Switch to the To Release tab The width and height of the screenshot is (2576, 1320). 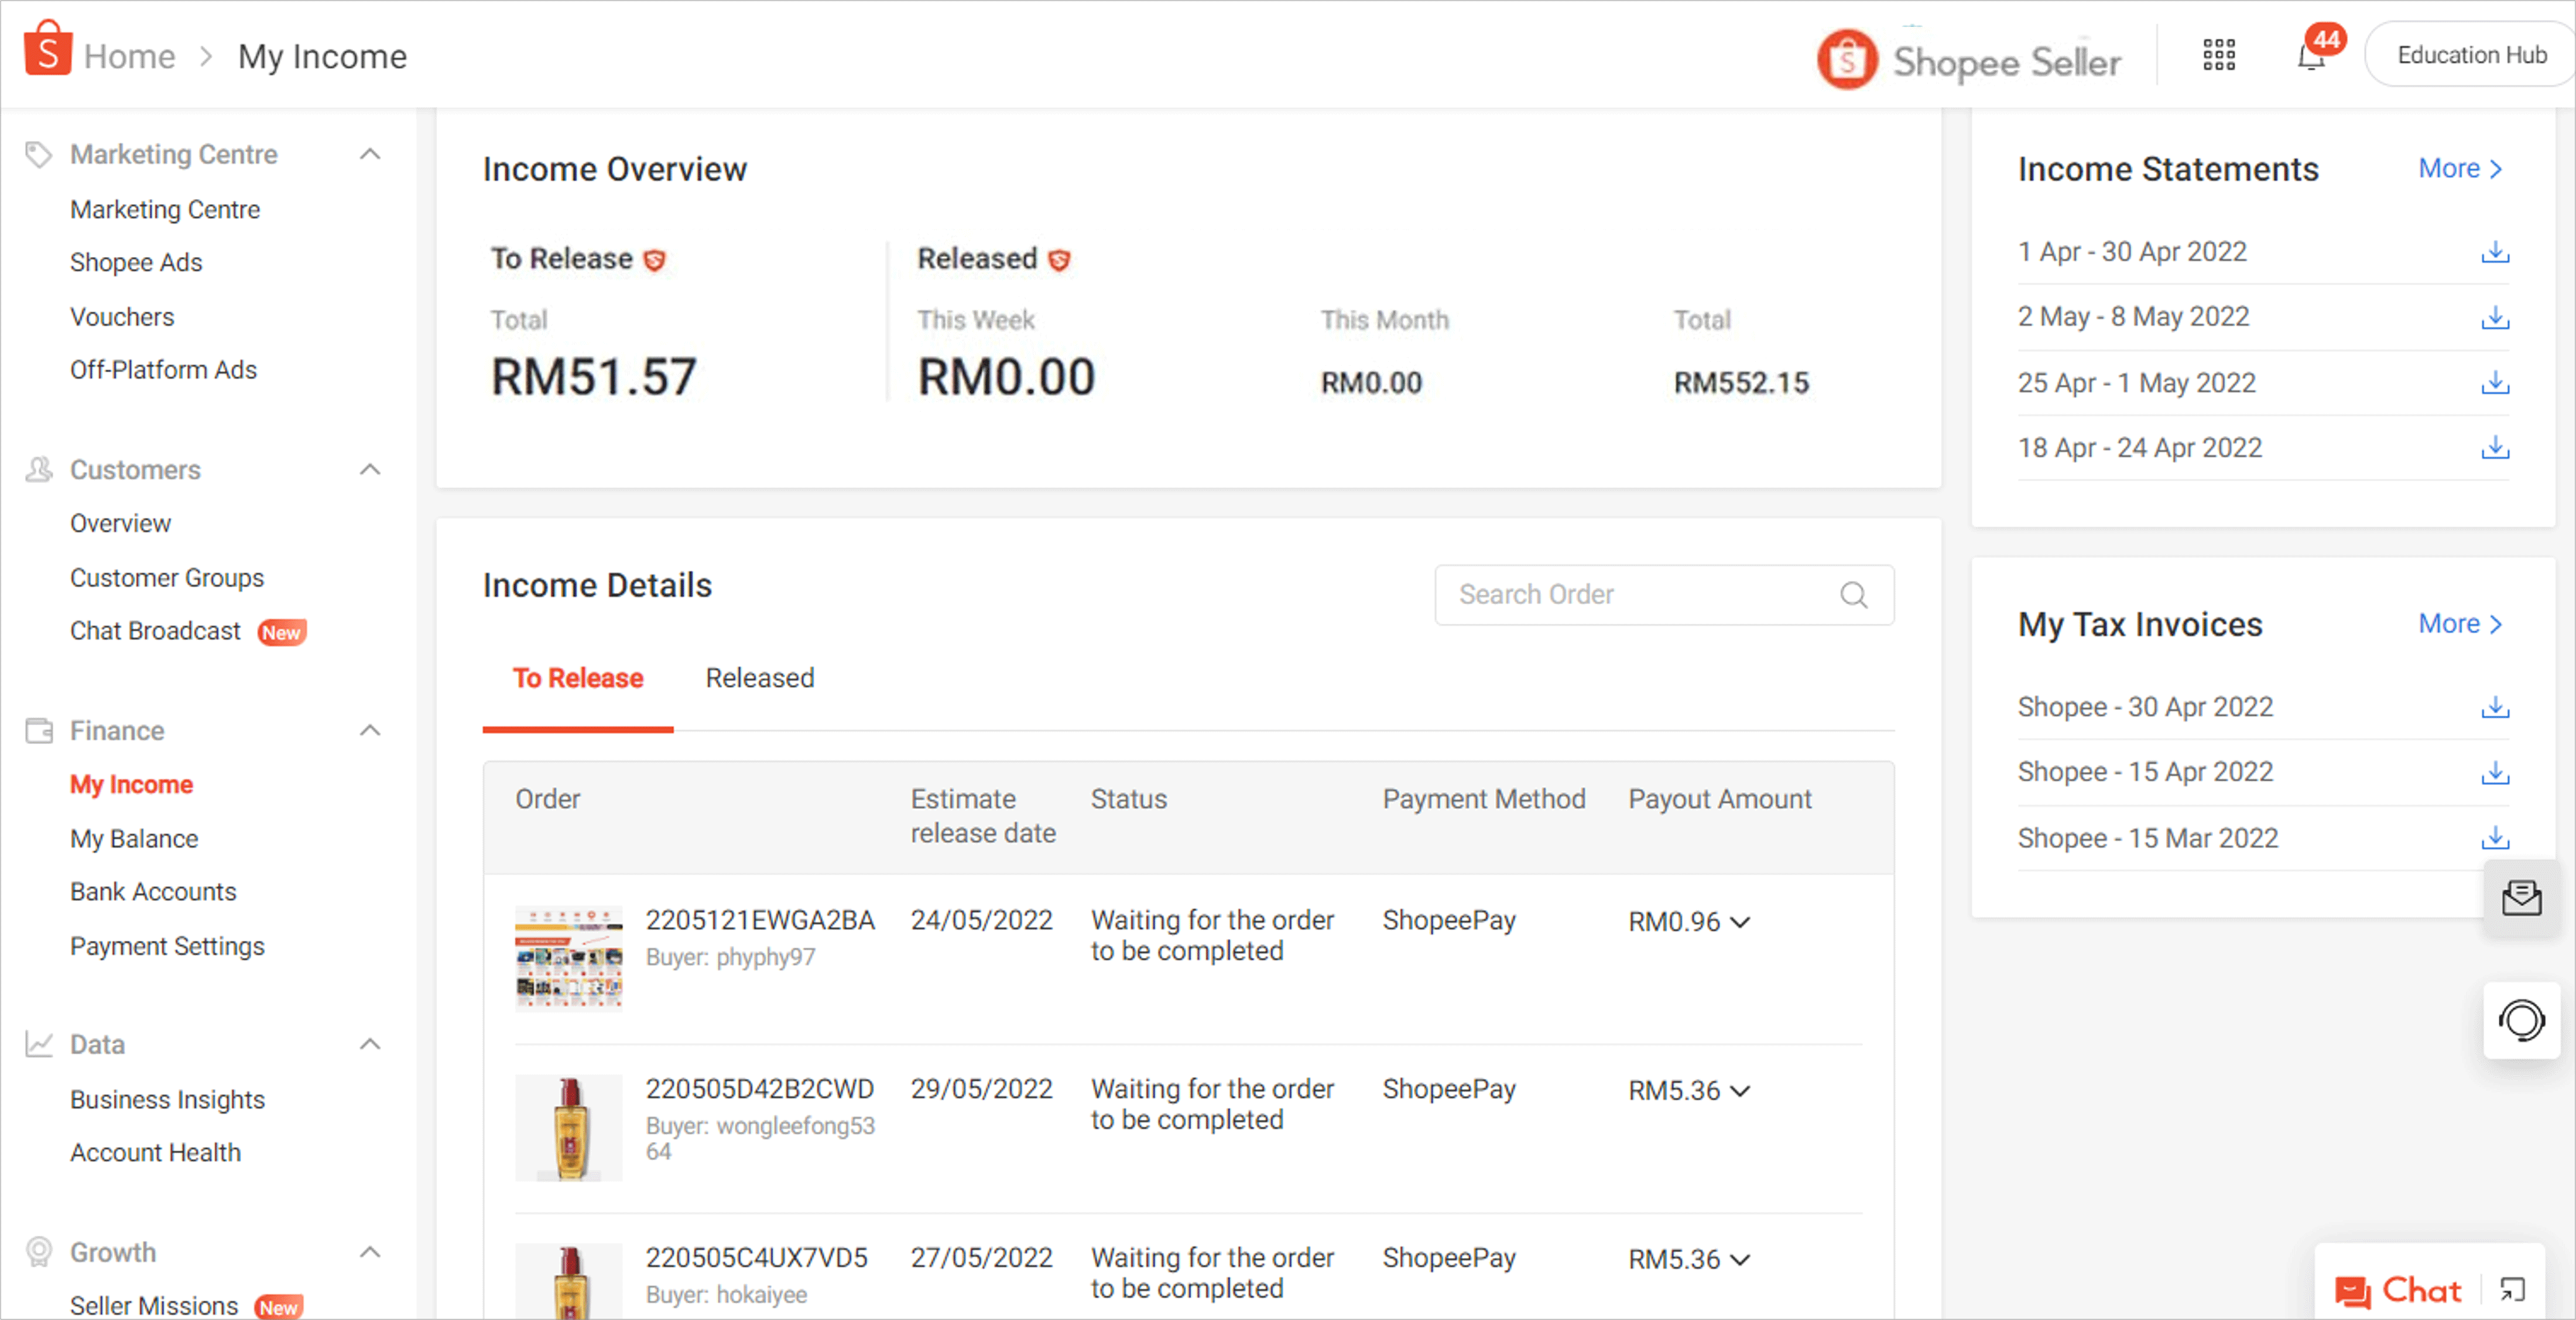tap(577, 679)
